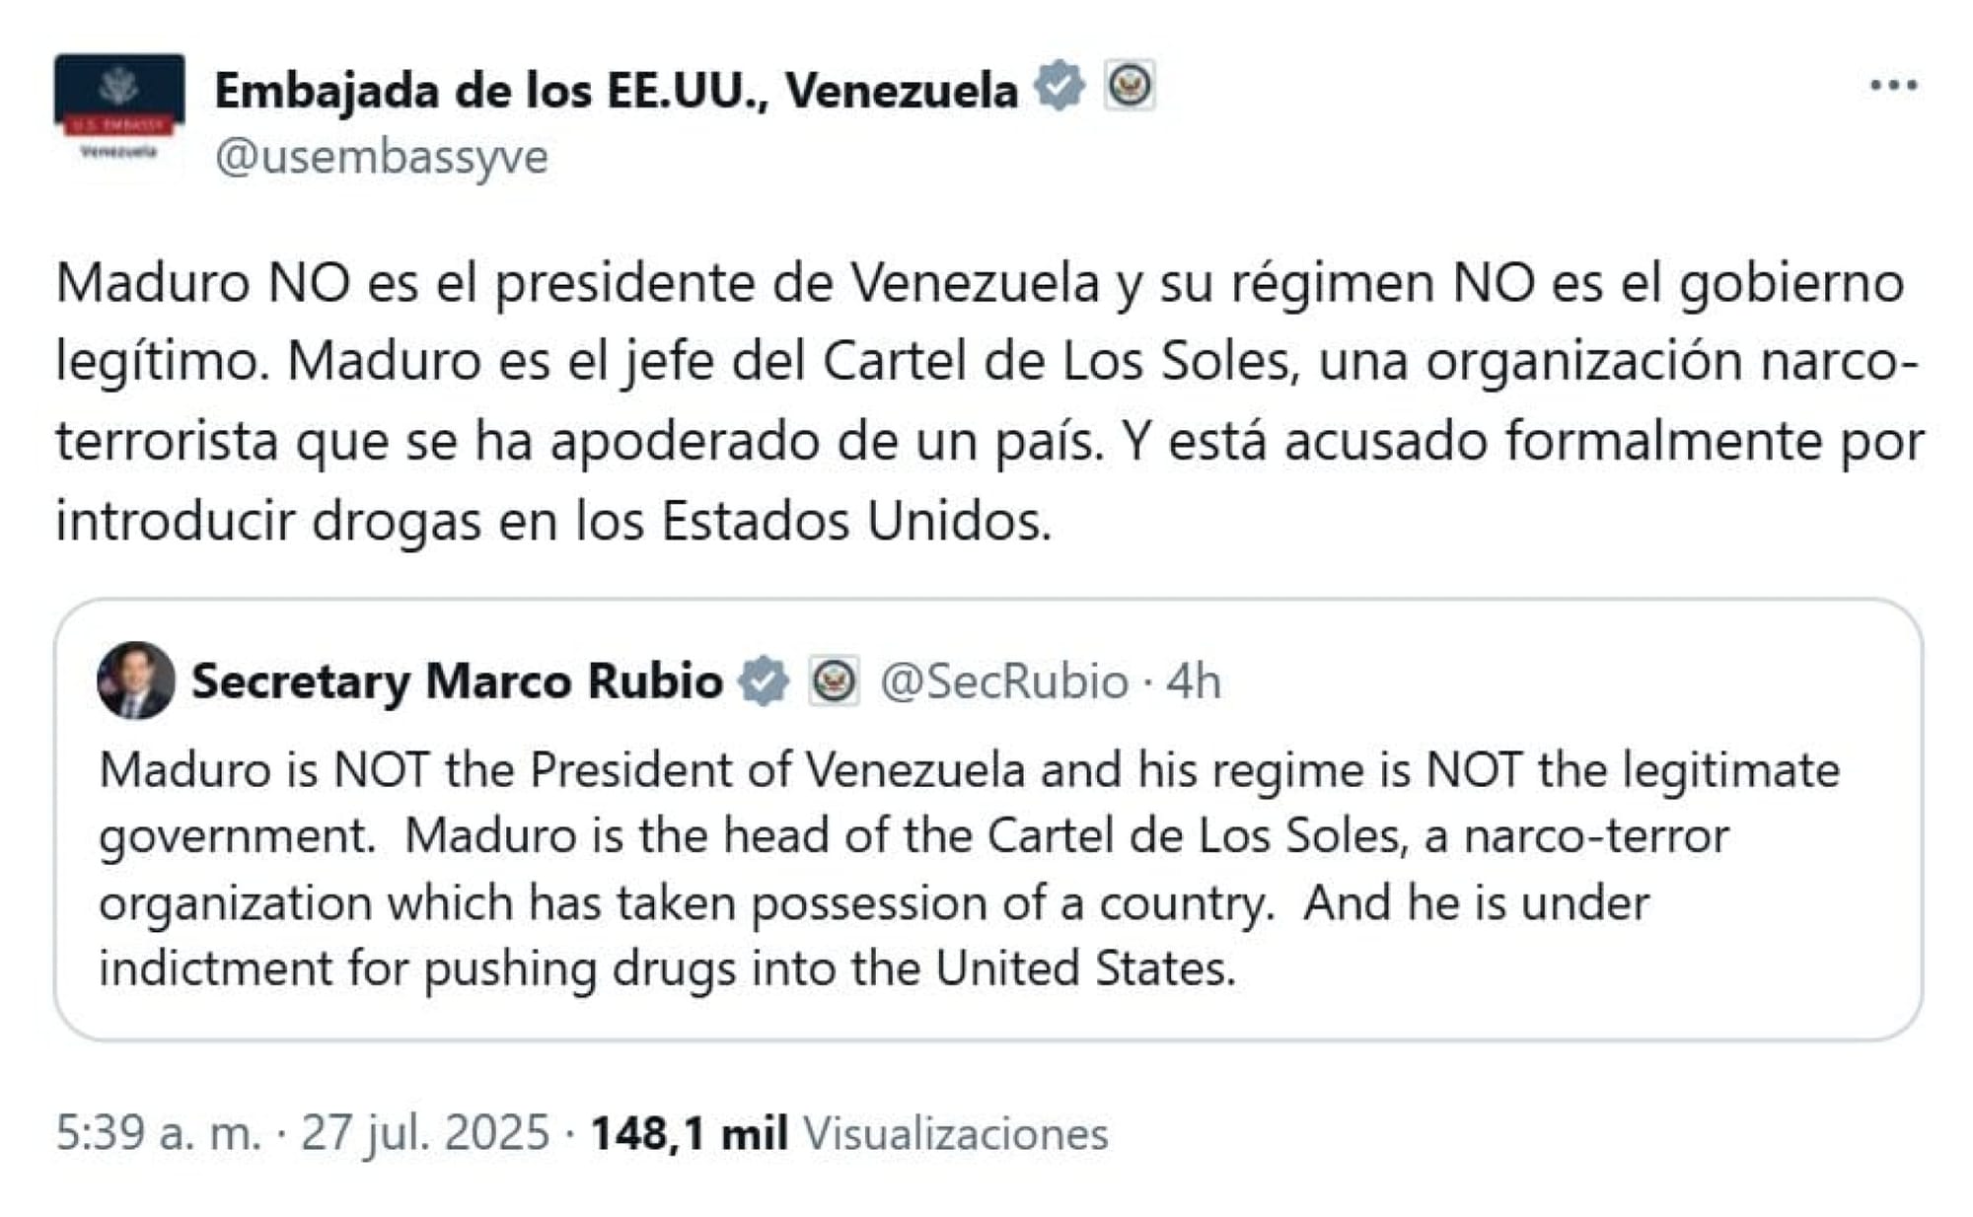Open the "Secretary Marco Rubio" name link
Viewport: 1973px width, 1217px height.
point(457,681)
